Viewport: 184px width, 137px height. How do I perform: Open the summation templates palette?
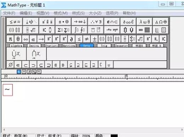click(x=63, y=30)
